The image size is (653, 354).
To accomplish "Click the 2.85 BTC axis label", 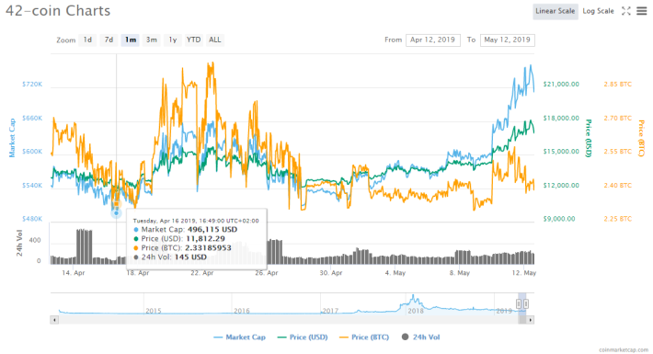I will pyautogui.click(x=618, y=84).
